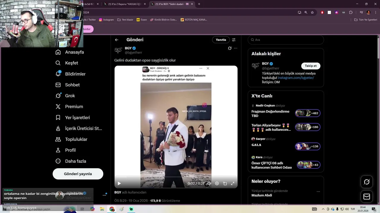Viewport: 380px width, 213px height.
Task: Open more options for Mazlum Abdi trend
Action: (x=318, y=191)
